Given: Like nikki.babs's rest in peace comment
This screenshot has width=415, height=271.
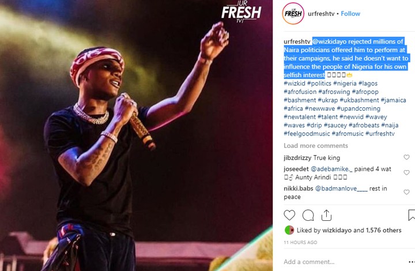Looking at the screenshot, I should click(x=406, y=192).
